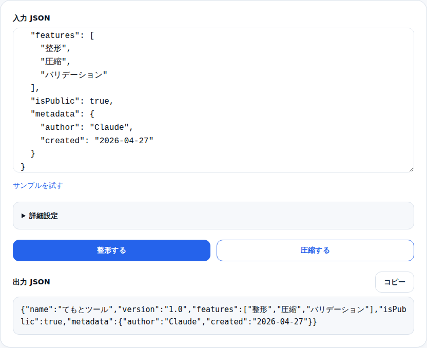The height and width of the screenshot is (348, 427).
Task: Click the 出力 JSON minified output box
Action: pyautogui.click(x=213, y=316)
